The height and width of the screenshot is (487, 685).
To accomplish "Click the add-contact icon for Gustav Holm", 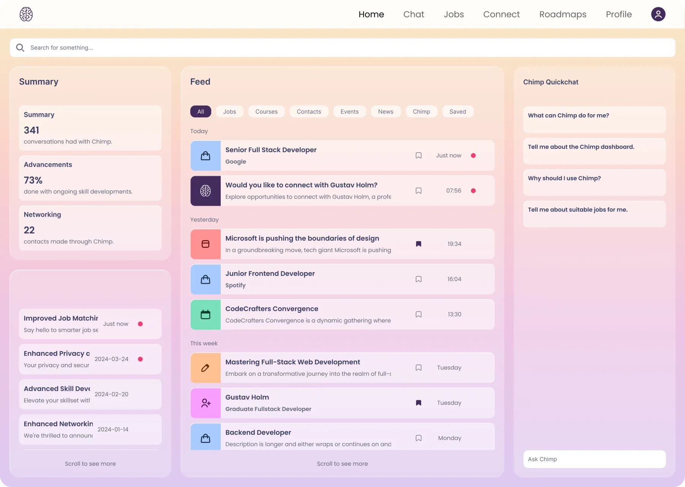I will (x=205, y=403).
